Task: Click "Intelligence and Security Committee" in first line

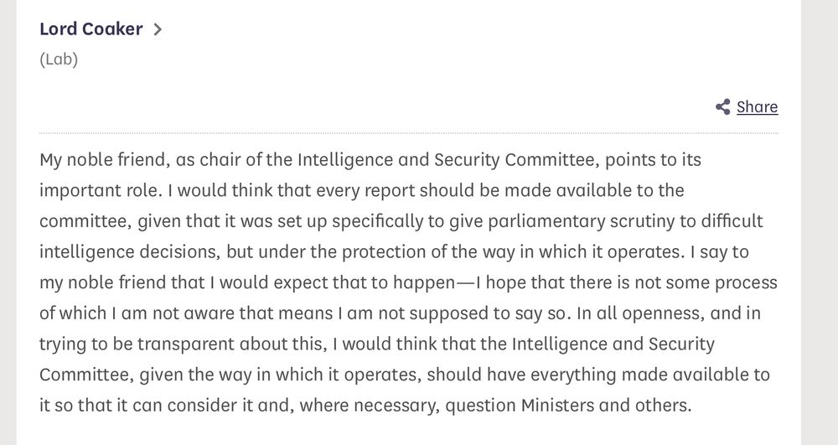Action: click(447, 160)
